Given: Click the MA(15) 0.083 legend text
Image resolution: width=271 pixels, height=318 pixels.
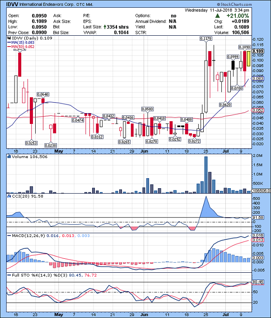Looking at the screenshot, I should coord(23,43).
